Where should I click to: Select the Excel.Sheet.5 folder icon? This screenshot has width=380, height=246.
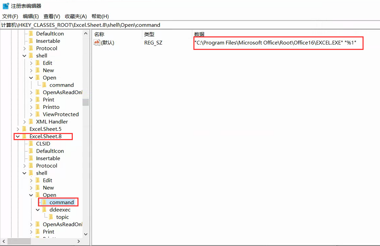pyautogui.click(x=24, y=129)
